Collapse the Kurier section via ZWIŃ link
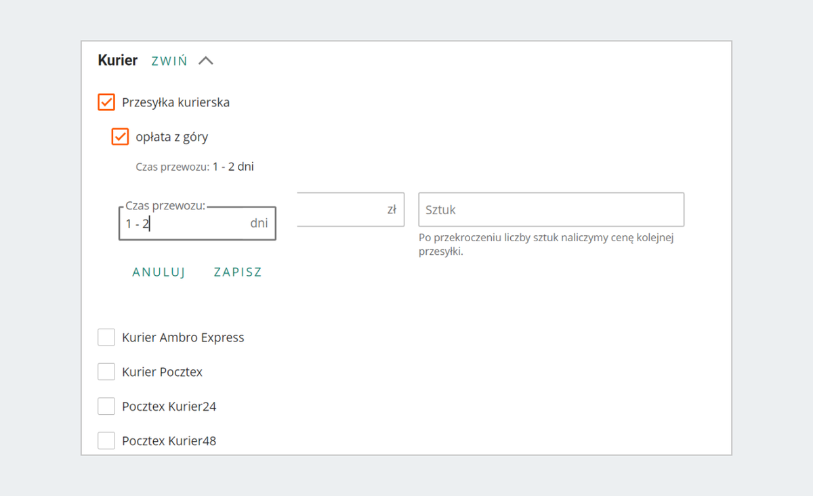Screen dimensions: 813x496 169,61
